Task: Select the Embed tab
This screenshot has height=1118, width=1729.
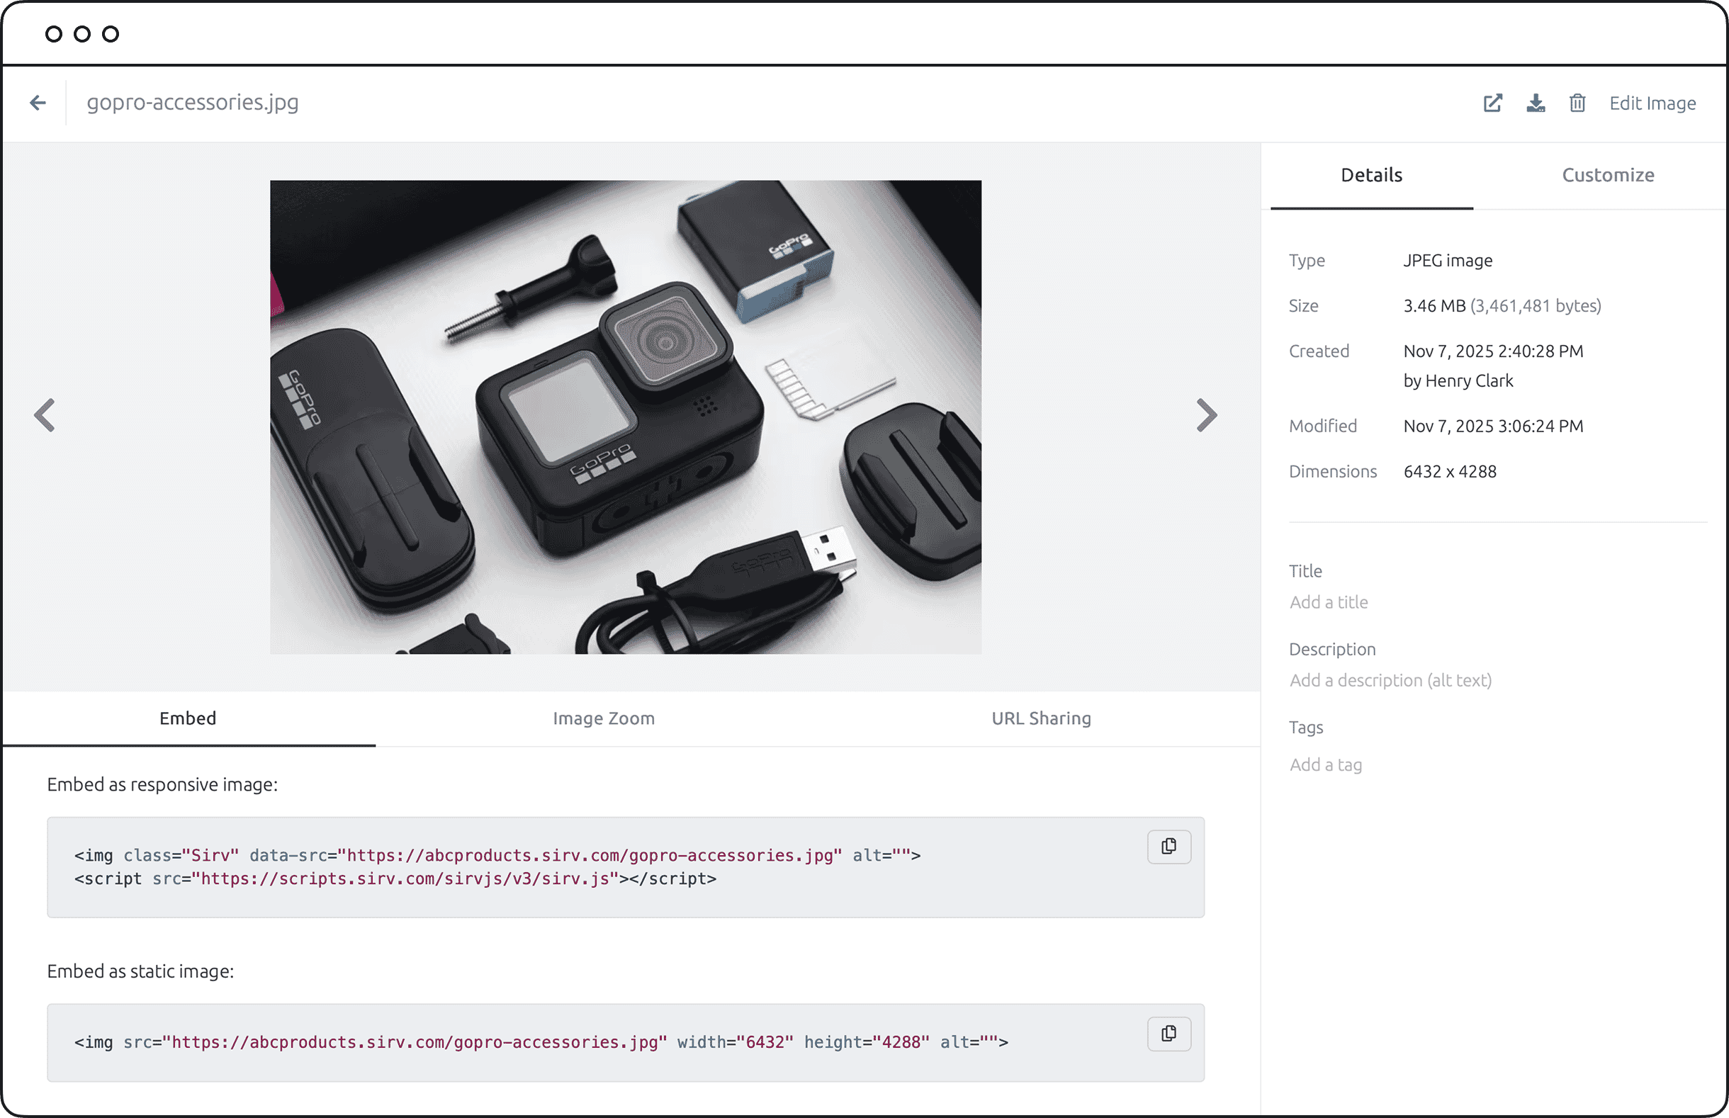Action: pyautogui.click(x=188, y=718)
